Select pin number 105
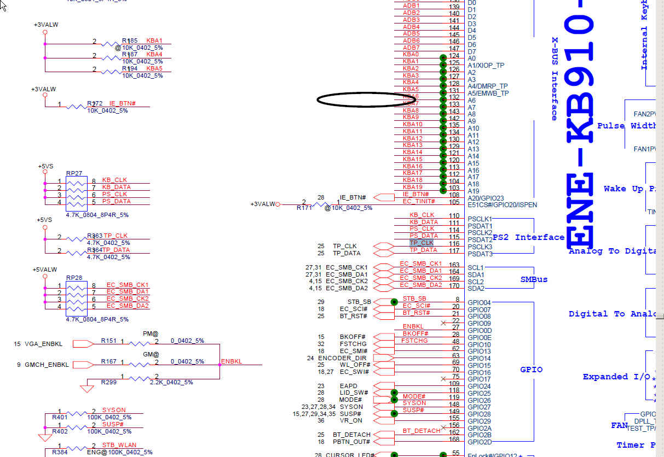This screenshot has height=457, width=664. tap(454, 202)
